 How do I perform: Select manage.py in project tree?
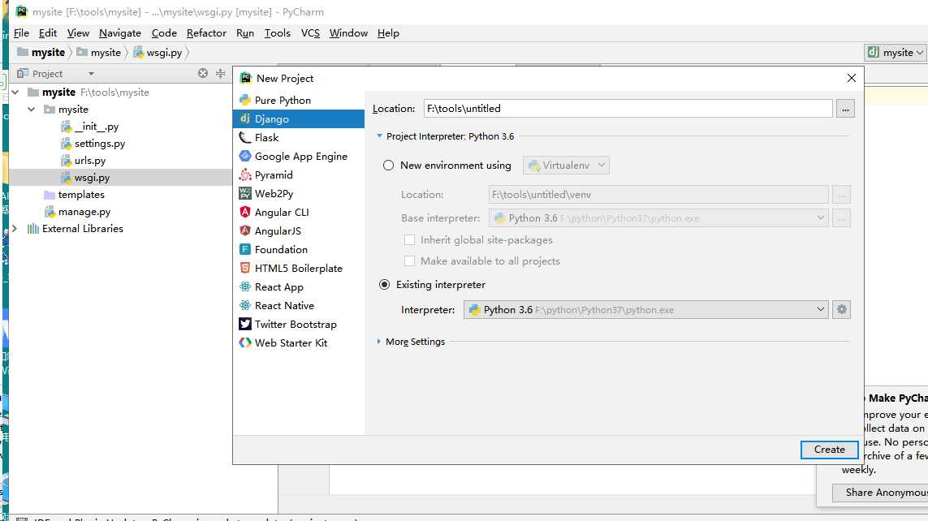(x=77, y=212)
